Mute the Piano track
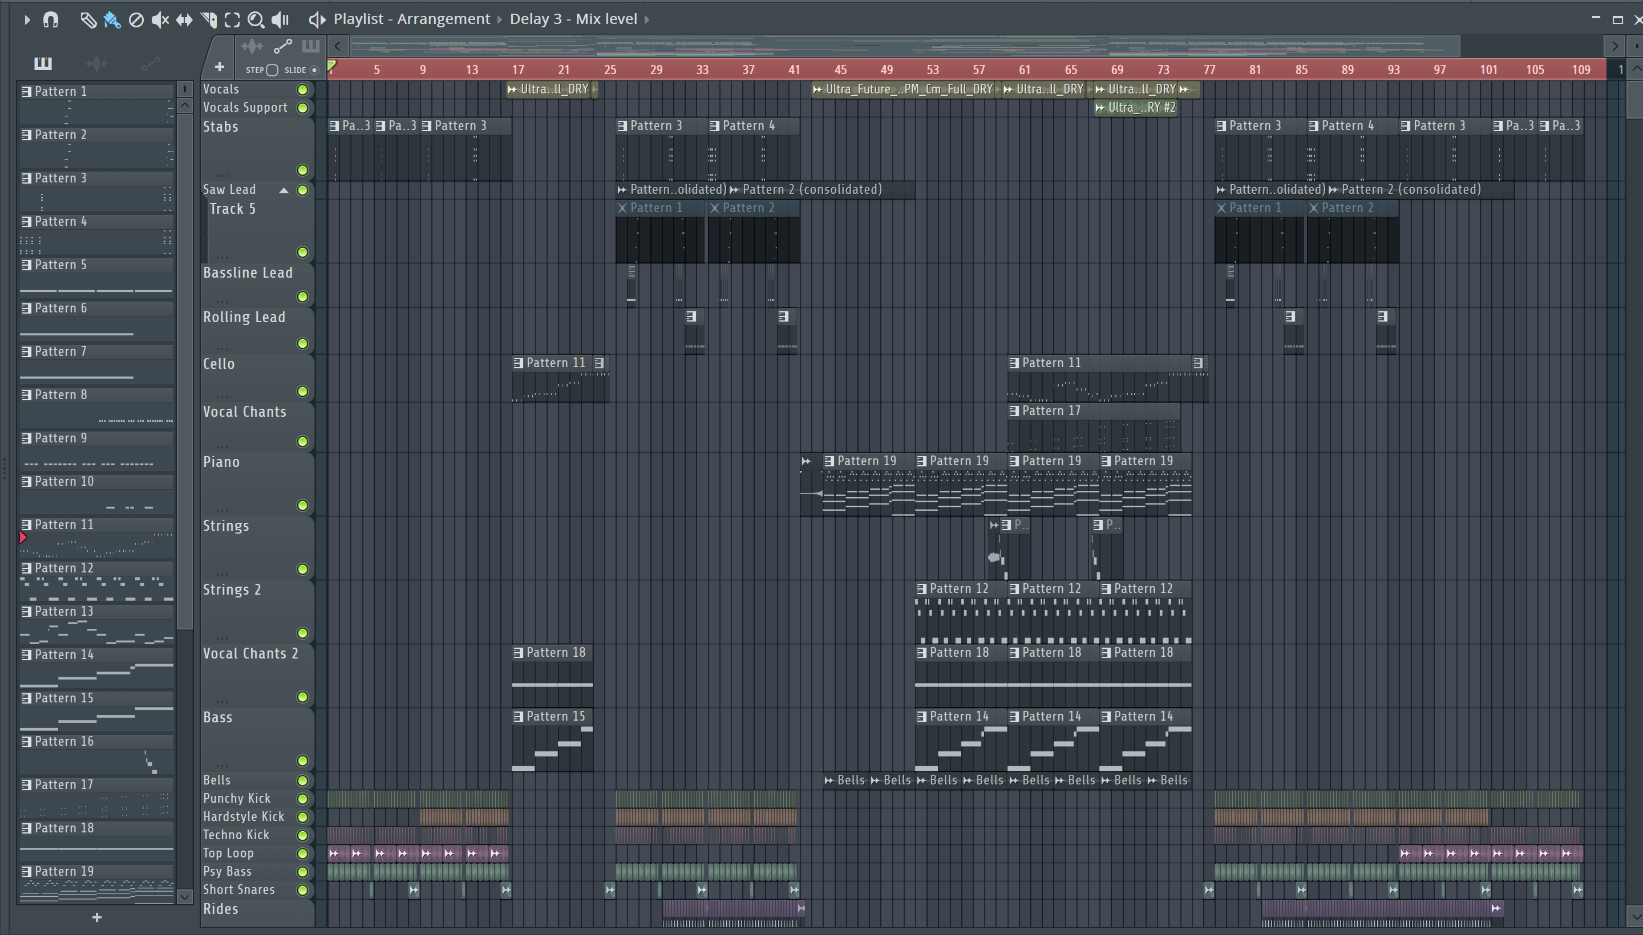Viewport: 1643px width, 935px height. [x=302, y=506]
